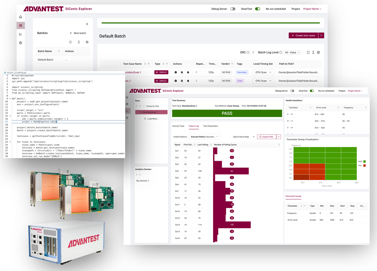Image resolution: width=377 pixels, height=271 pixels.
Task: Click rename cursor icon in Batches panel
Action: click(79, 42)
